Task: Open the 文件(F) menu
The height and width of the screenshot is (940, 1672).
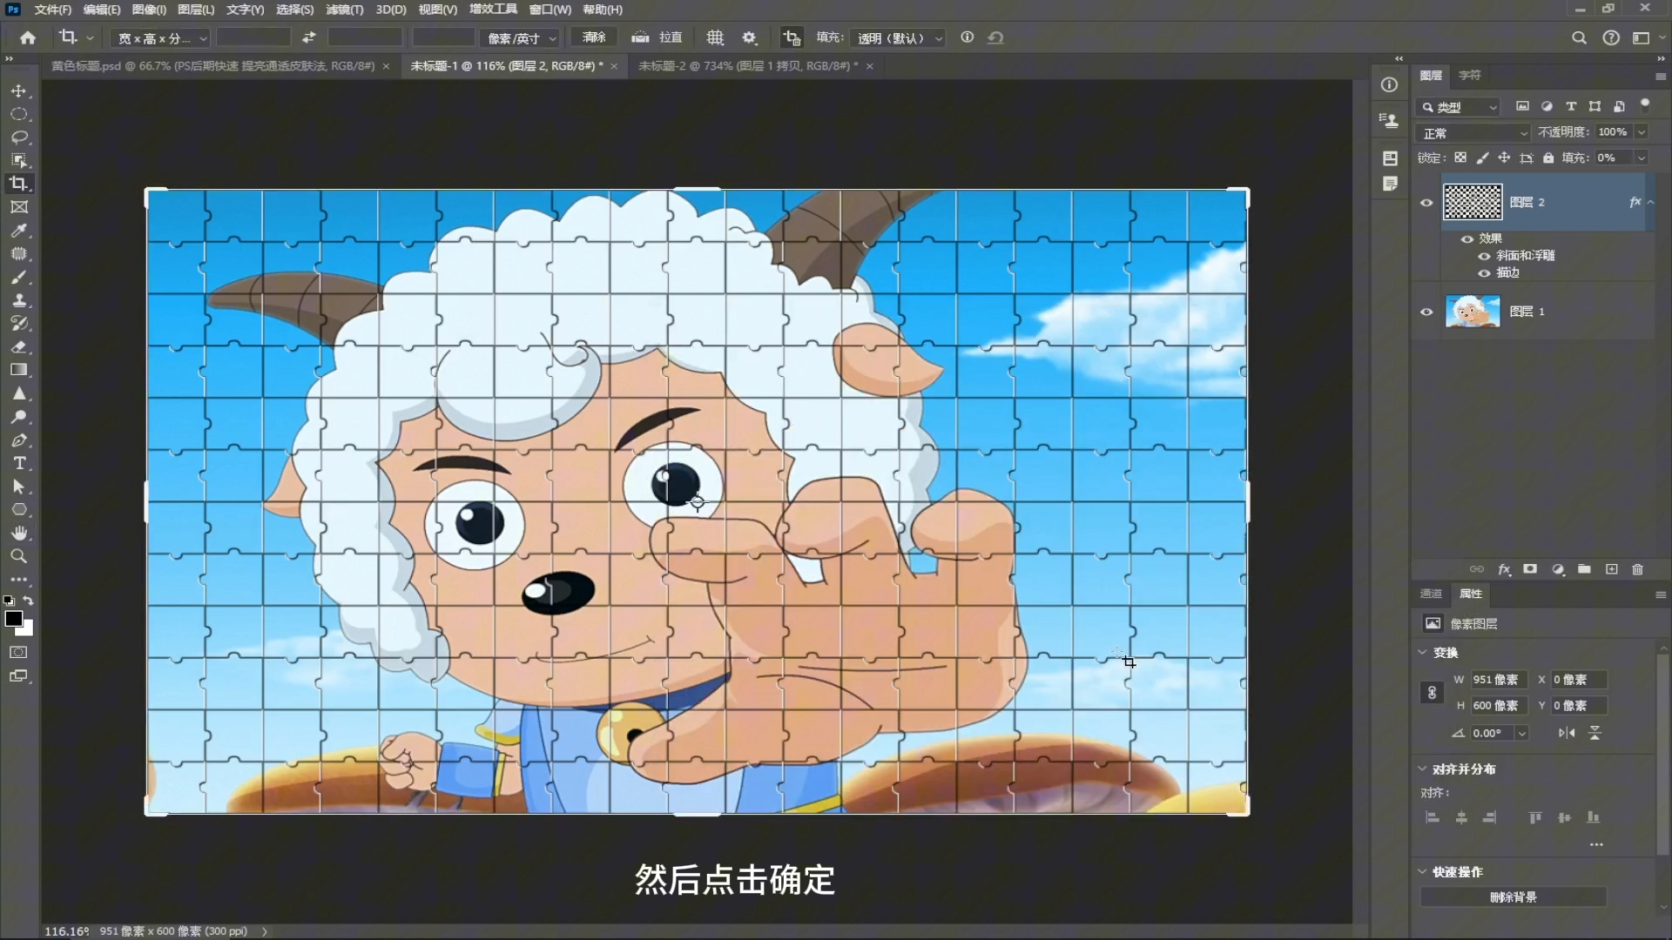Action: (52, 10)
